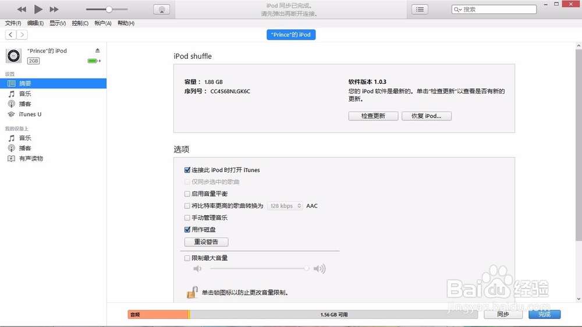The height and width of the screenshot is (327, 582).
Task: Open the 帮助(H) menu
Action: 126,23
